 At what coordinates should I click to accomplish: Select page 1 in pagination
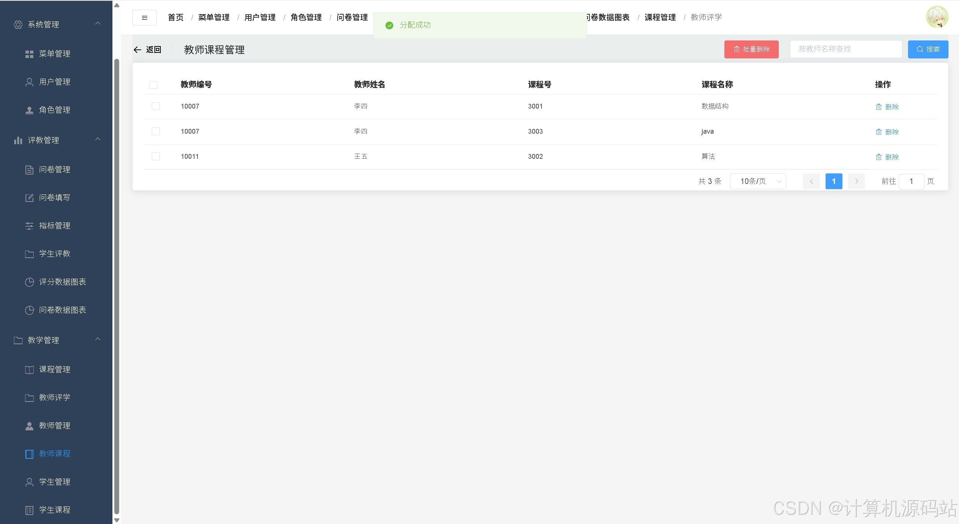click(833, 182)
